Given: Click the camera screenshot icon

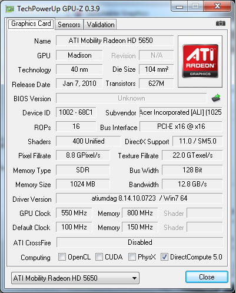Looking at the screenshot, I should coord(221,24).
